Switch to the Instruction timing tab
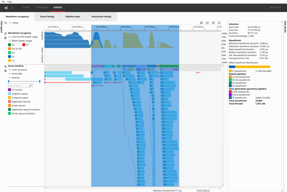The height and width of the screenshot is (192, 287). click(x=101, y=16)
